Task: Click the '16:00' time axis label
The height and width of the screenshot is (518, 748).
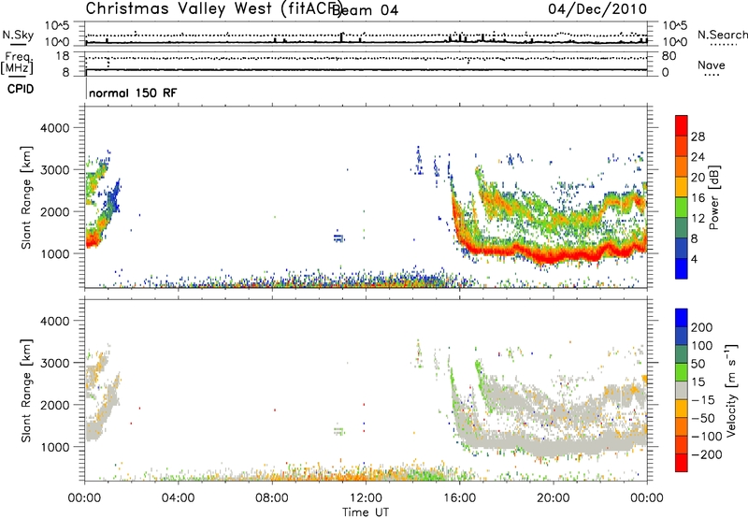Action: [x=459, y=498]
